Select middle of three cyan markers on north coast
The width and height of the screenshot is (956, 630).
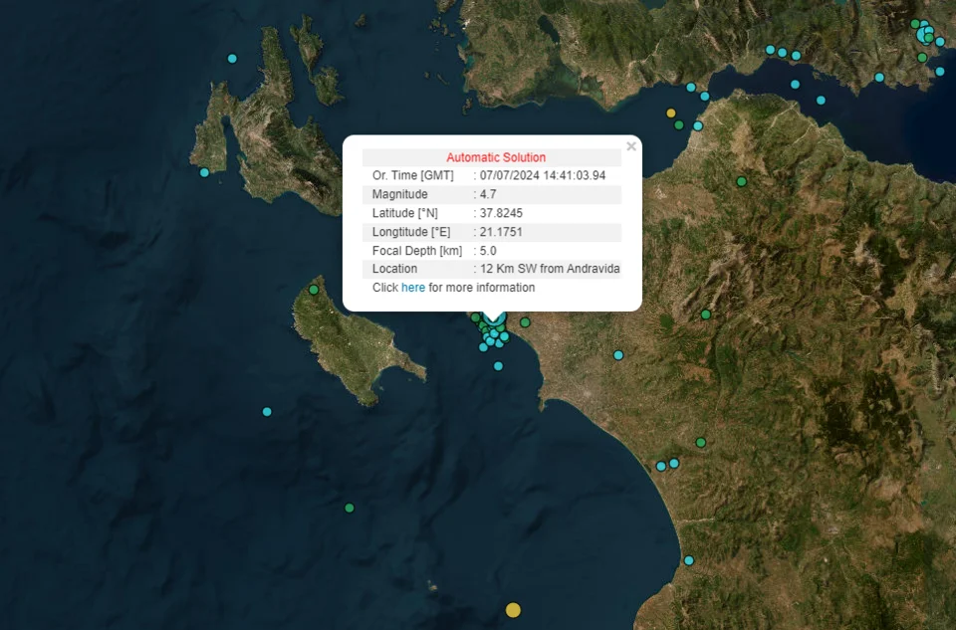tap(782, 52)
